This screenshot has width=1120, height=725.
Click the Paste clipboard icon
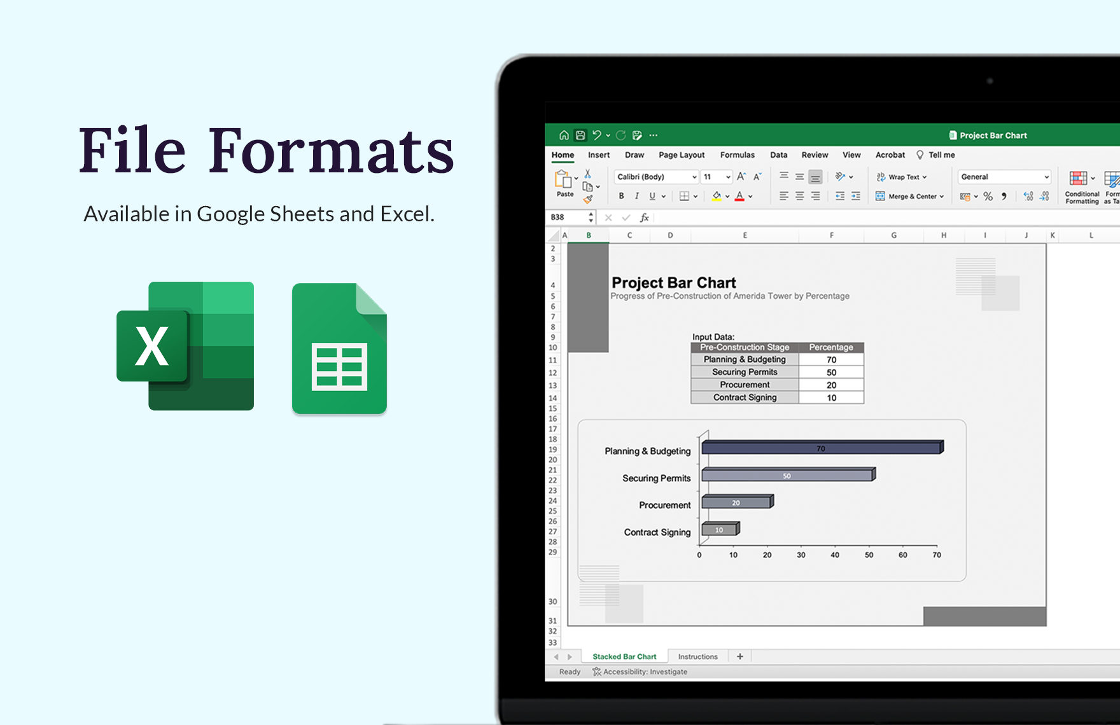pyautogui.click(x=563, y=179)
